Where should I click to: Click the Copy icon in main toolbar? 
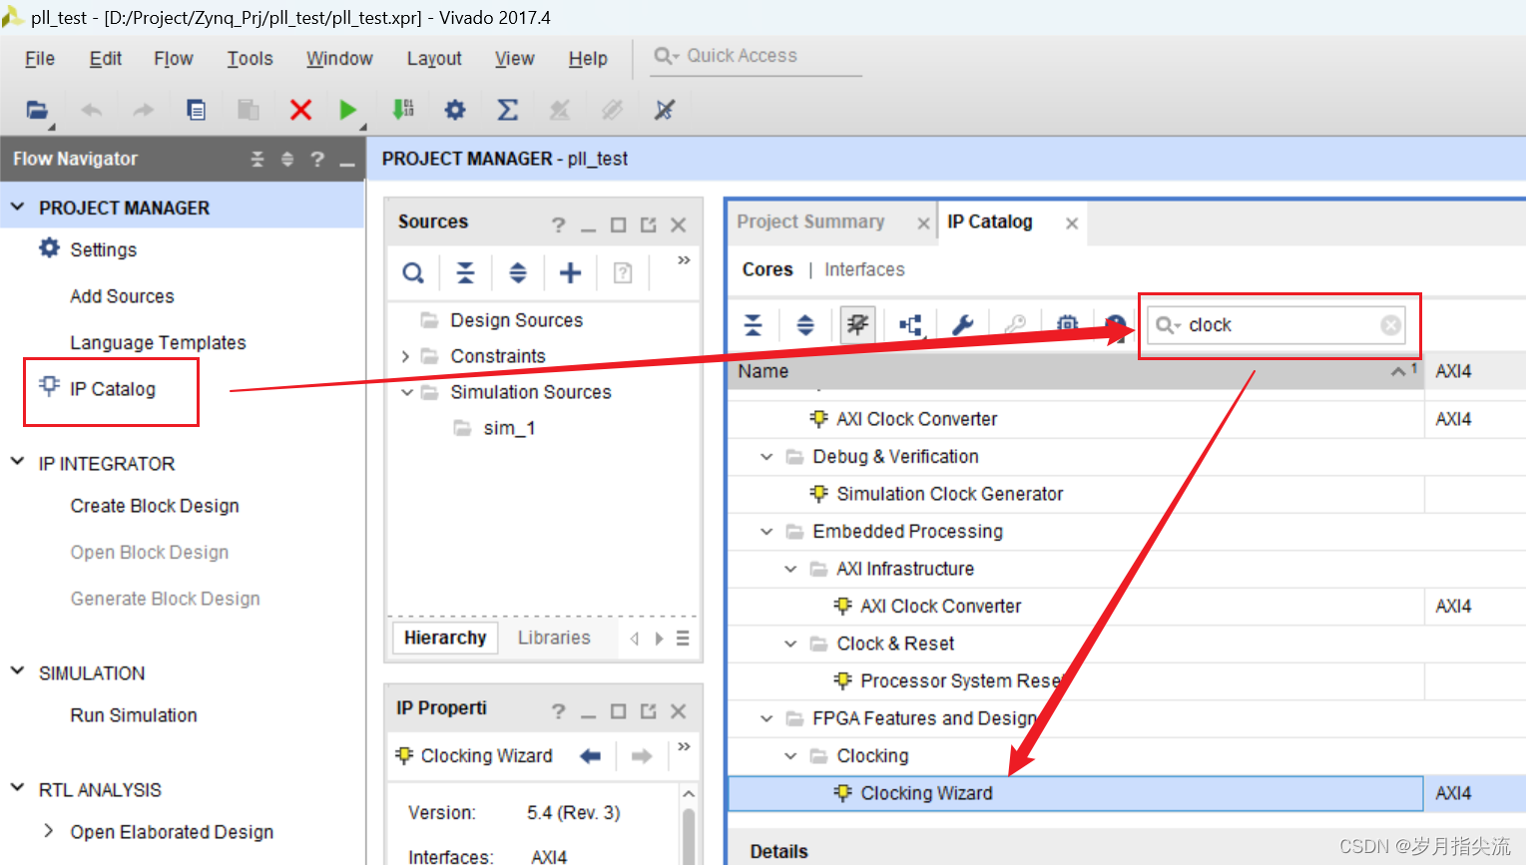[197, 110]
